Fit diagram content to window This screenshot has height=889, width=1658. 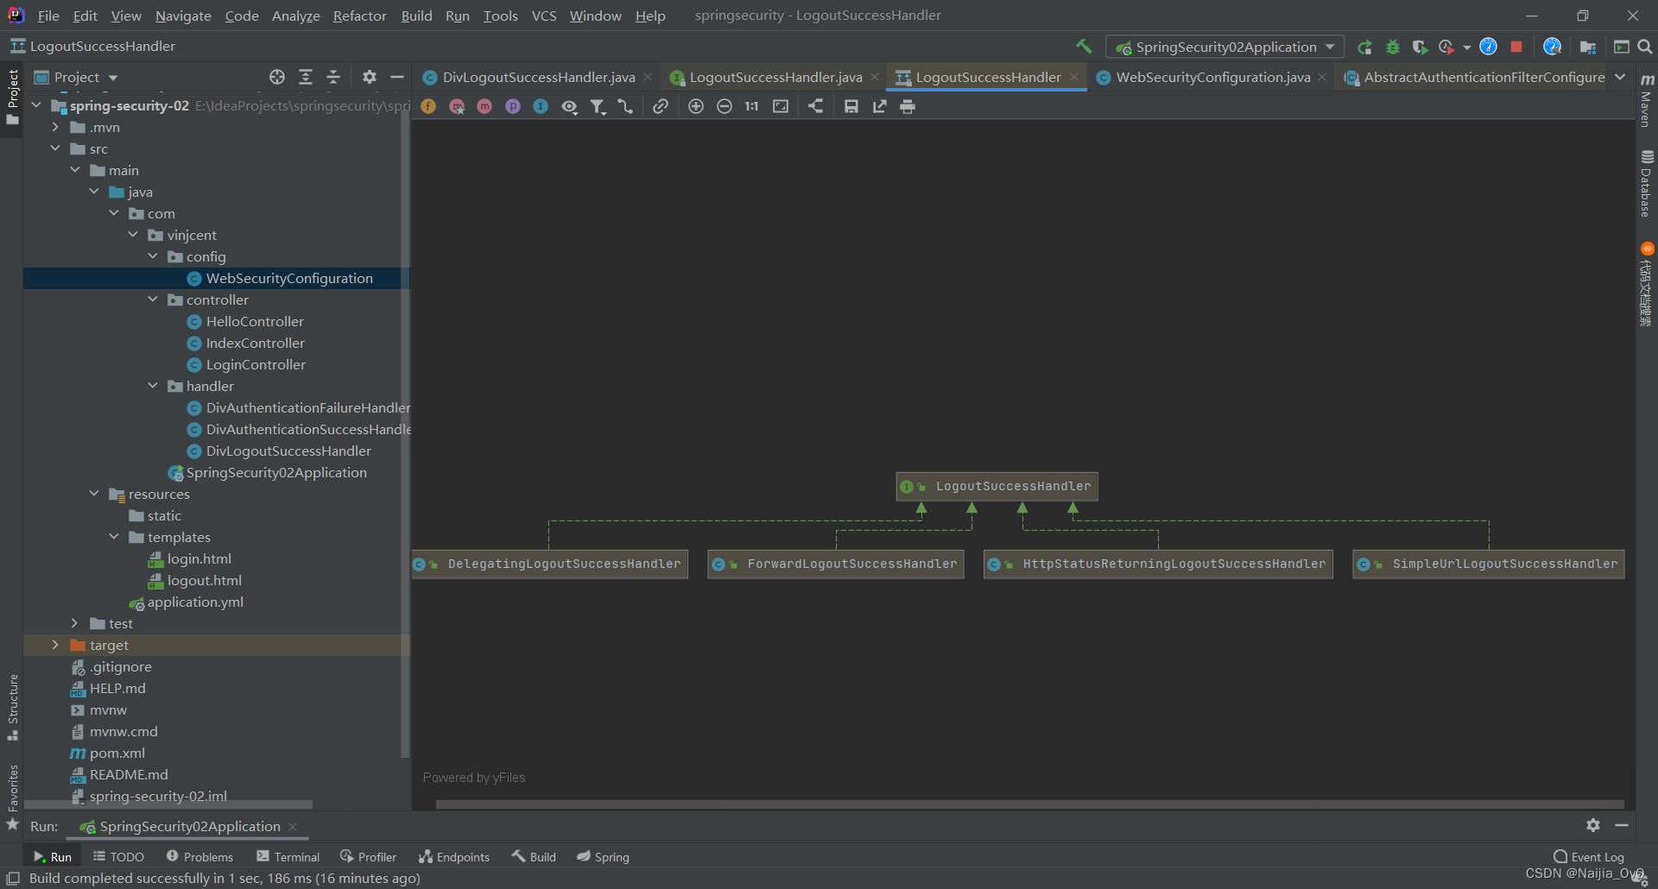(x=781, y=106)
